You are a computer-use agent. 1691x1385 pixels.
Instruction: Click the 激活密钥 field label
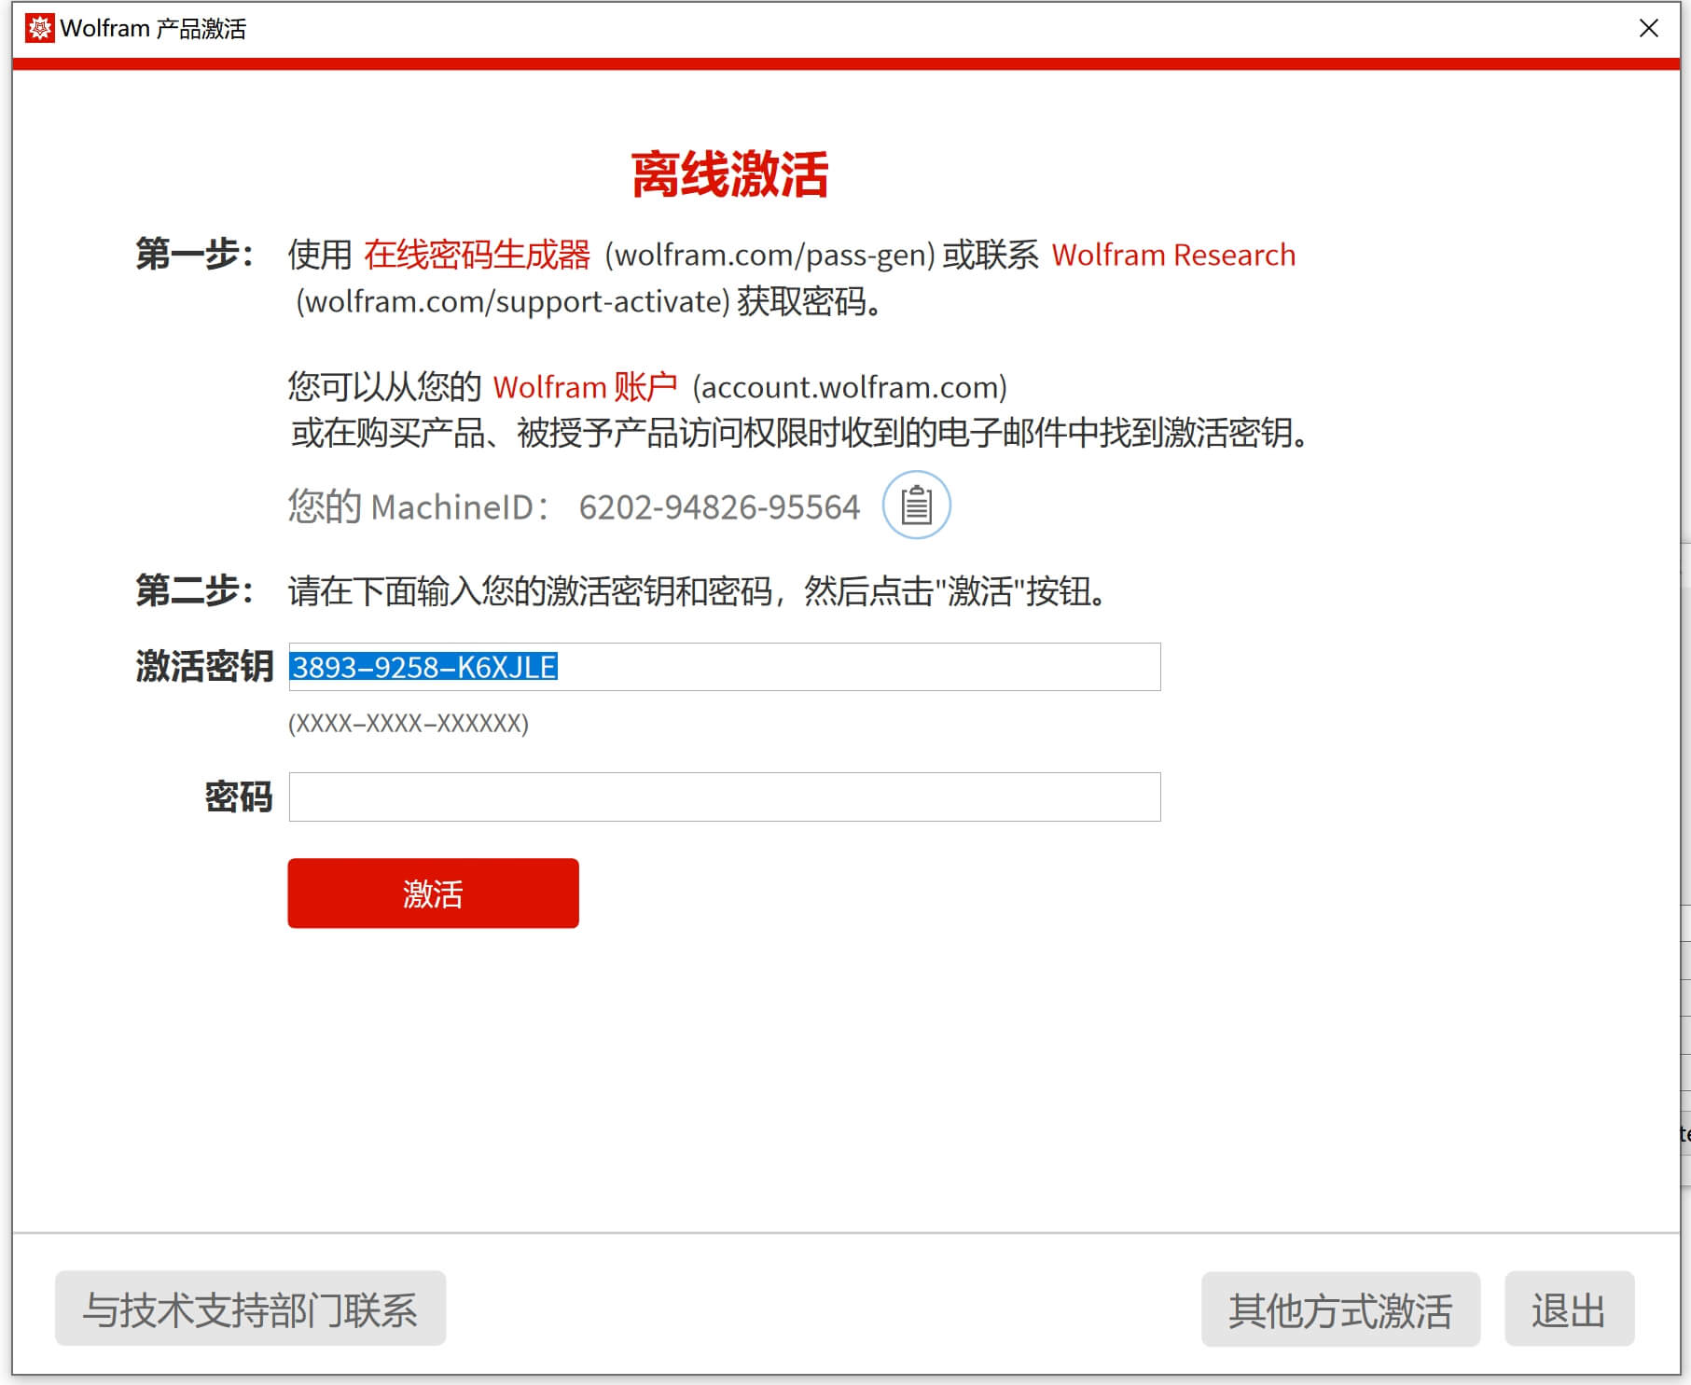(x=204, y=666)
